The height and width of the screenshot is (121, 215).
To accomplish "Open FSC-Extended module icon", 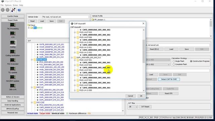I will 13,60.
